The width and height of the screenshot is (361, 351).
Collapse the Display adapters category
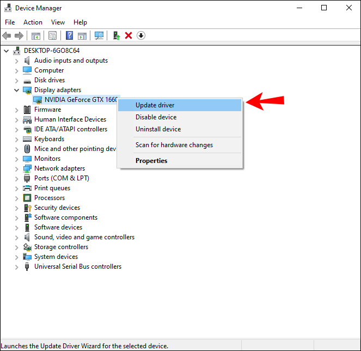[16, 90]
